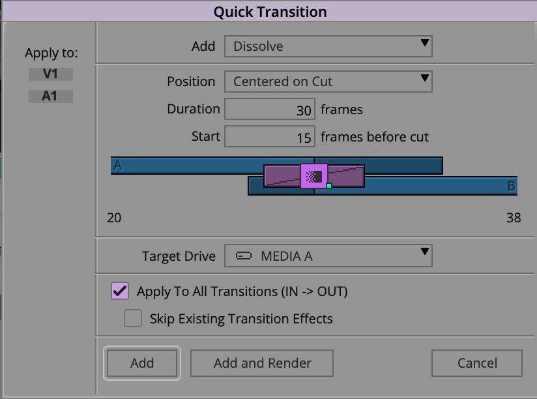Click the drive icon in the Target Drive field
Screen dimensions: 537x399
244,256
